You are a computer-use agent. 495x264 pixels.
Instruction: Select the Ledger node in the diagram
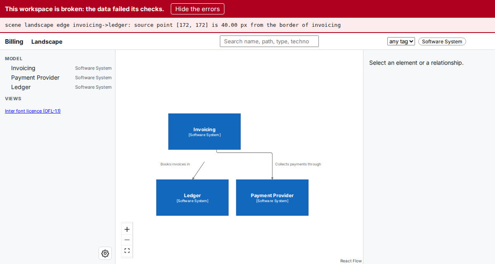192,198
